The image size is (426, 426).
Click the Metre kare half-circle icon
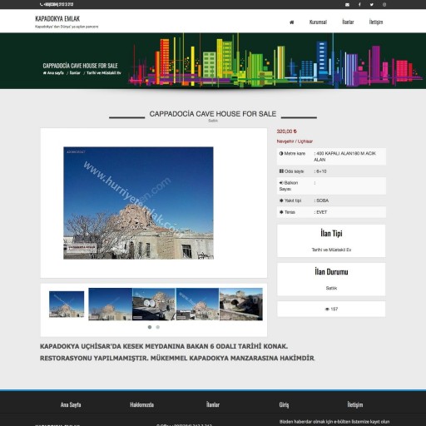(x=281, y=153)
